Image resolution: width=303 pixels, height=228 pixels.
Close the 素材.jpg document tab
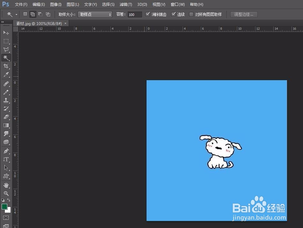(x=65, y=23)
